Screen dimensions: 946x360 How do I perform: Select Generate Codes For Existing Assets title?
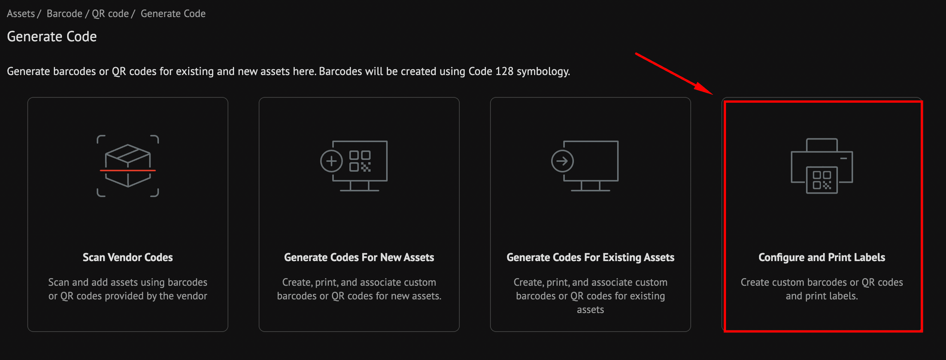[x=590, y=257]
